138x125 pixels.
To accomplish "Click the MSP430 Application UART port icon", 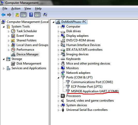I will point(68,91).
